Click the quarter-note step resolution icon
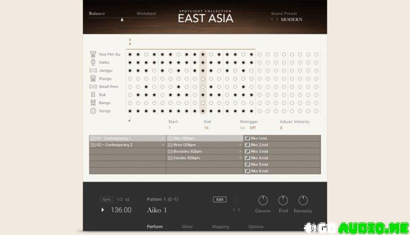The width and height of the screenshot is (410, 235). [x=129, y=119]
